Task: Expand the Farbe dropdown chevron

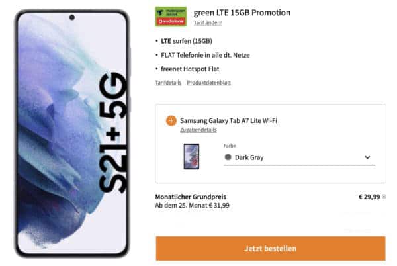Action: coord(367,157)
